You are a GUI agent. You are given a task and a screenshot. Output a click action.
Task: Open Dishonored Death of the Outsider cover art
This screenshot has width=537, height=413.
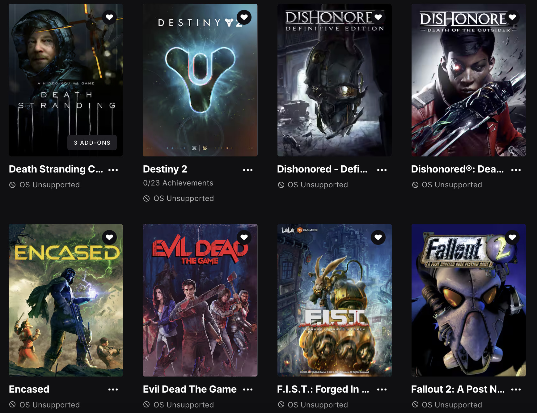point(468,80)
